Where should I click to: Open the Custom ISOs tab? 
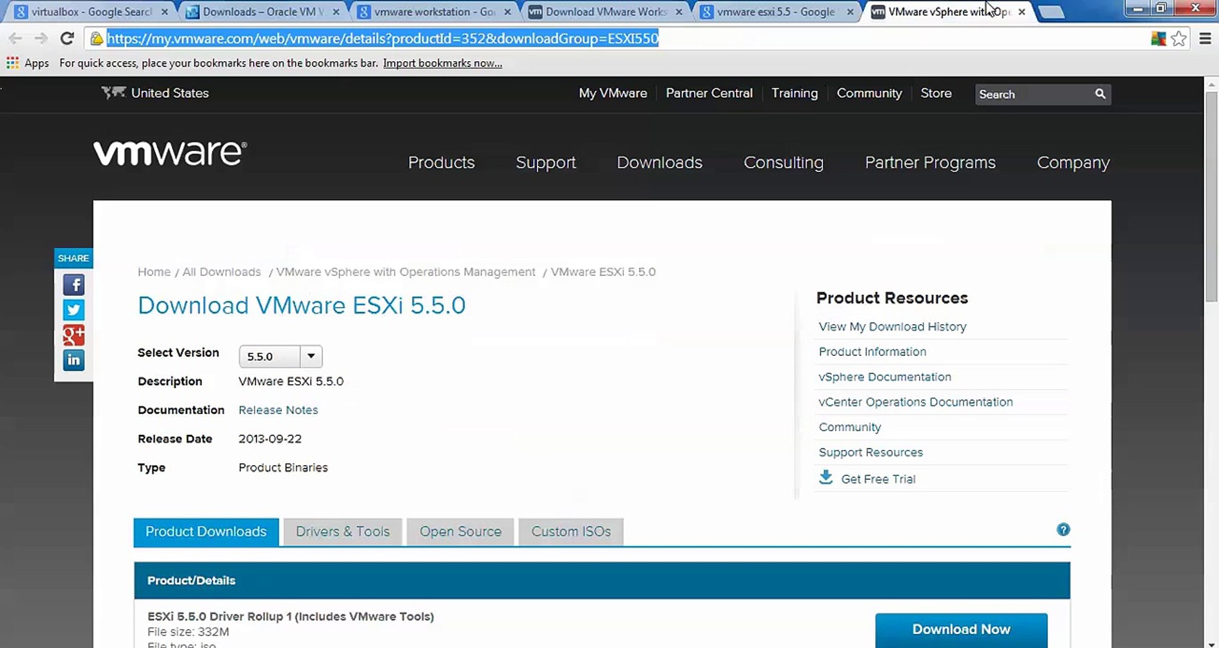(x=571, y=532)
